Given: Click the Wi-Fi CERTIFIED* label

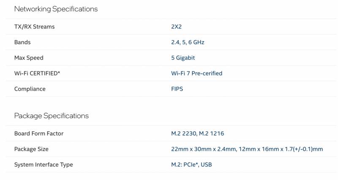Looking at the screenshot, I should point(37,73).
